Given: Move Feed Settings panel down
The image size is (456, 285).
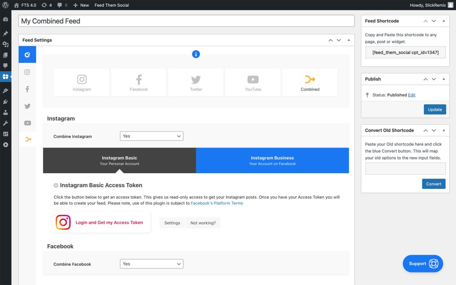Looking at the screenshot, I should point(339,40).
